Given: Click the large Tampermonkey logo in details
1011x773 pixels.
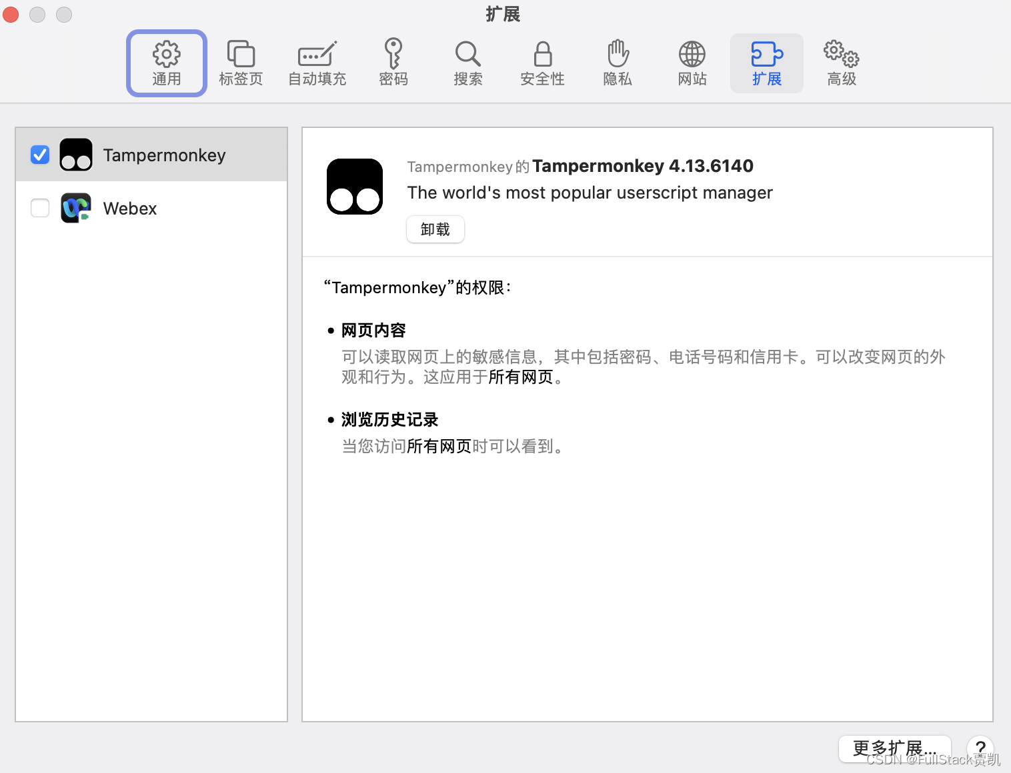Looking at the screenshot, I should pos(355,187).
